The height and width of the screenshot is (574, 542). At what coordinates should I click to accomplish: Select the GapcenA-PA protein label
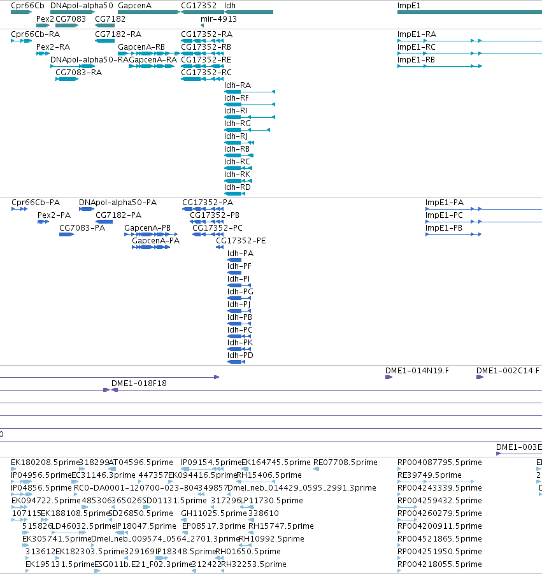click(156, 241)
